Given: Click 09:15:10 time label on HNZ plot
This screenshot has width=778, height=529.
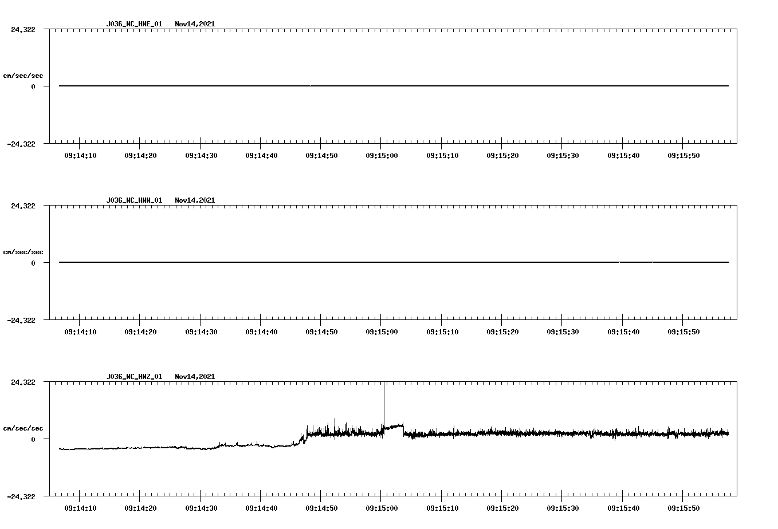Looking at the screenshot, I should pyautogui.click(x=442, y=508).
